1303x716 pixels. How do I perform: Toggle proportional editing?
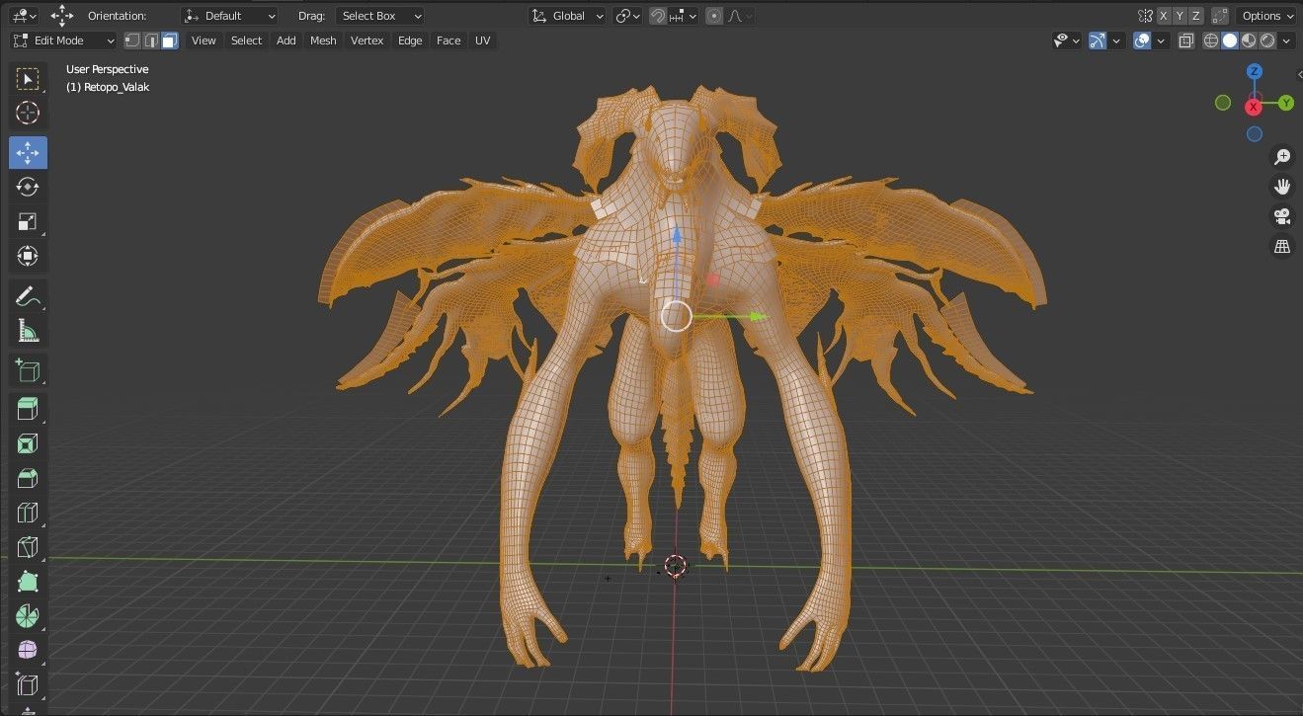click(714, 16)
